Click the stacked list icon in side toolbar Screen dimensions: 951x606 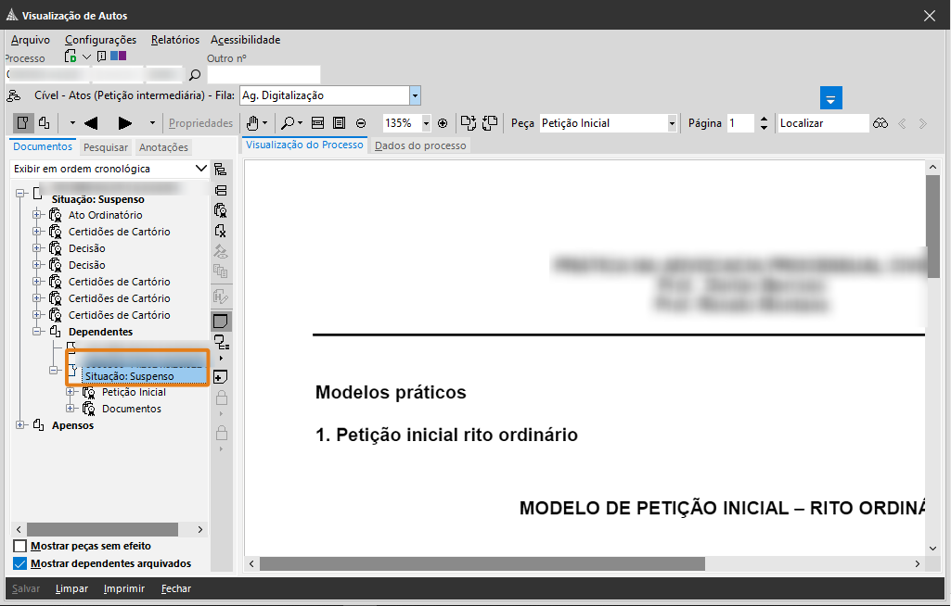(221, 190)
